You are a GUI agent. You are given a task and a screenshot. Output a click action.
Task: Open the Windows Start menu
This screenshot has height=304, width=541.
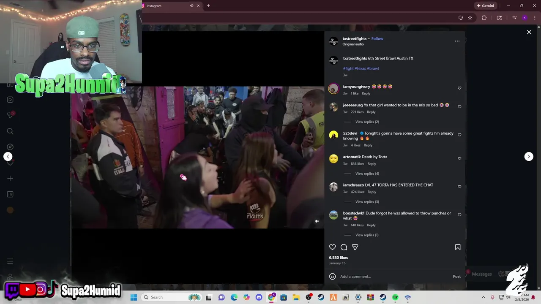coord(134,298)
